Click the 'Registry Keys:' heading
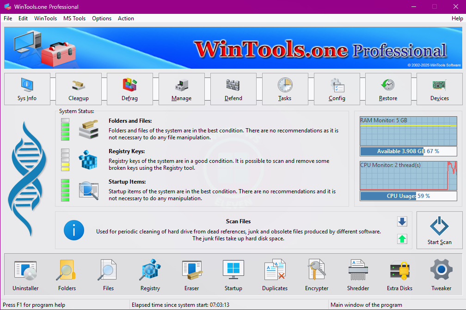Screen dimensions: 466x310 click(x=127, y=151)
